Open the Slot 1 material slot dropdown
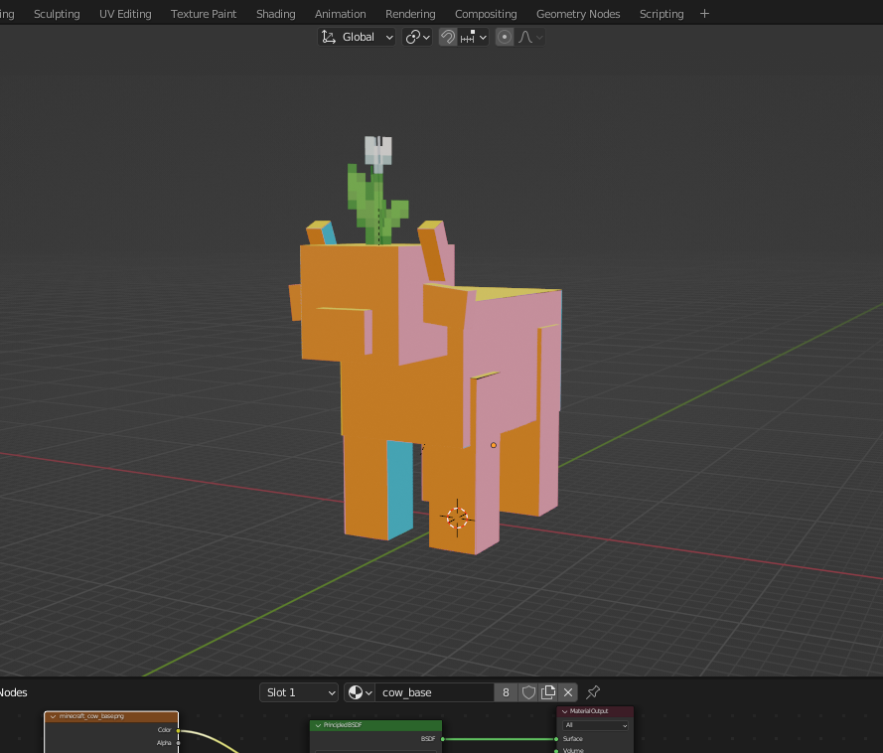This screenshot has height=753, width=883. pos(298,692)
